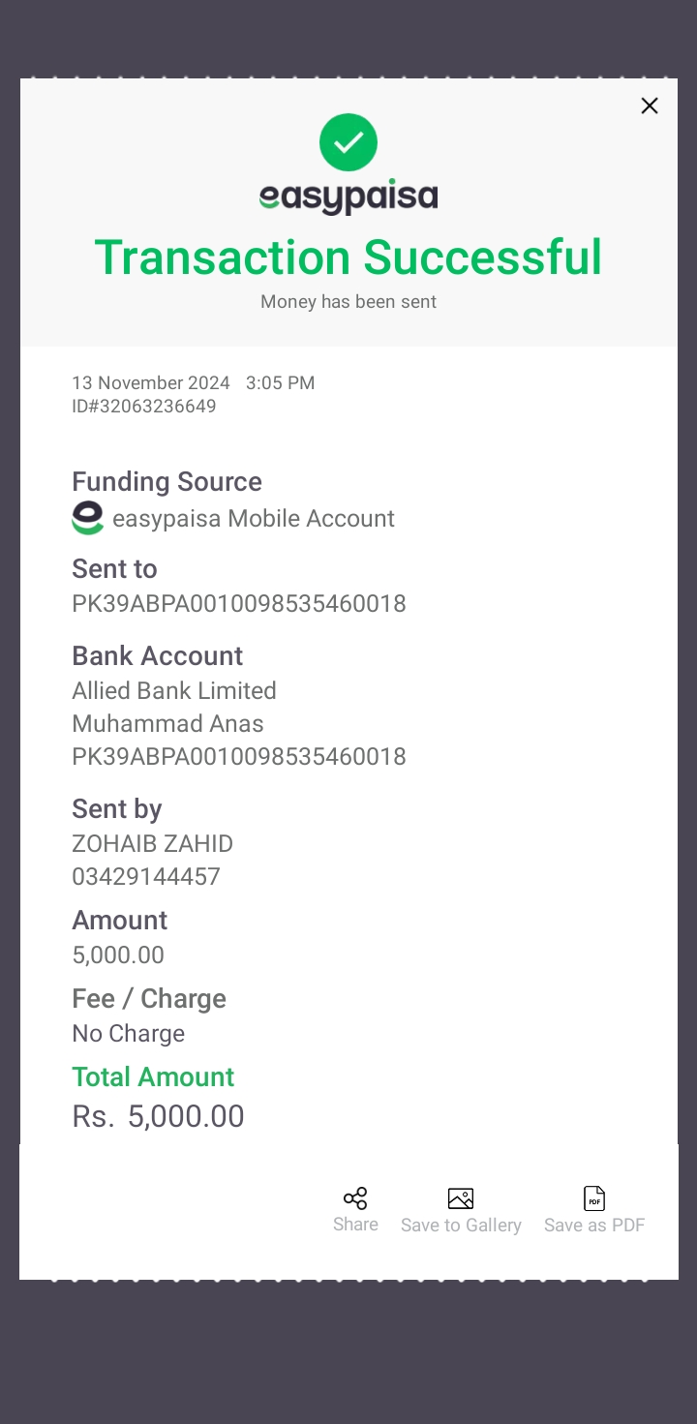
Task: Tap the transaction ID number
Action: pos(144,407)
